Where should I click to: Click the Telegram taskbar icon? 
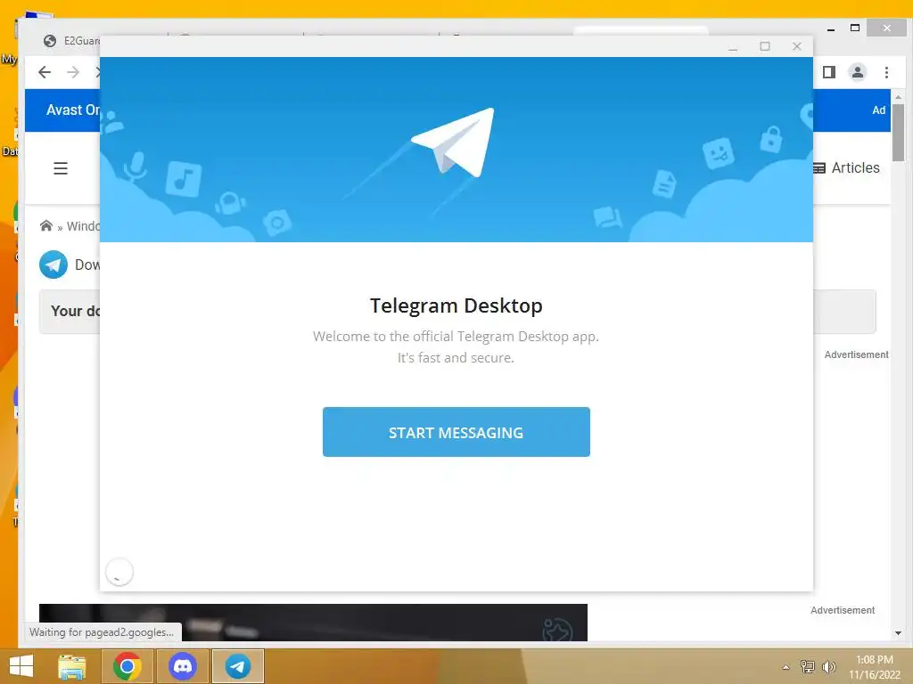[x=237, y=666]
